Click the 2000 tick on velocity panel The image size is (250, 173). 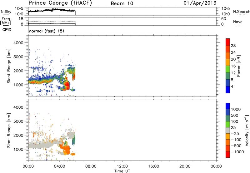(18, 135)
